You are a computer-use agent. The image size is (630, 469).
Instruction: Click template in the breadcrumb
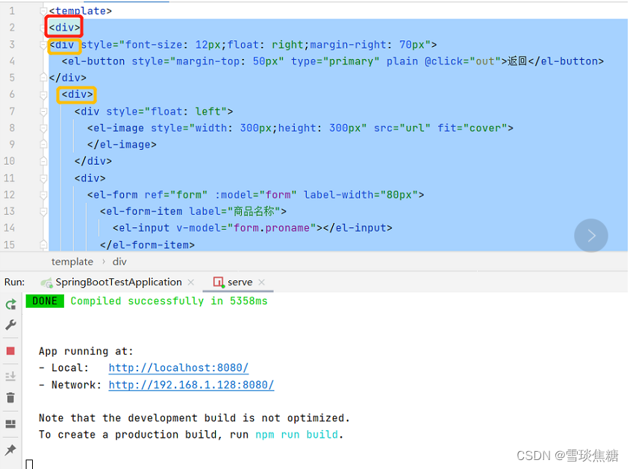pos(72,262)
